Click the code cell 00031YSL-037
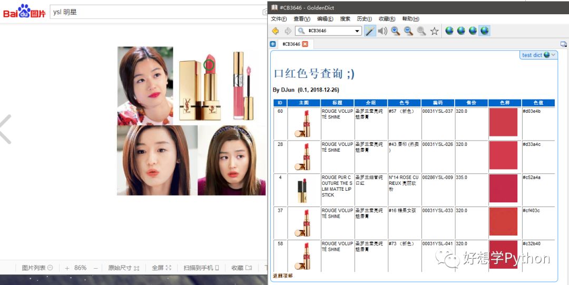569x285 pixels. click(x=438, y=112)
